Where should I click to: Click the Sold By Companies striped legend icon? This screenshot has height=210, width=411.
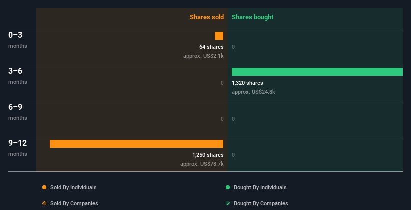click(x=44, y=203)
